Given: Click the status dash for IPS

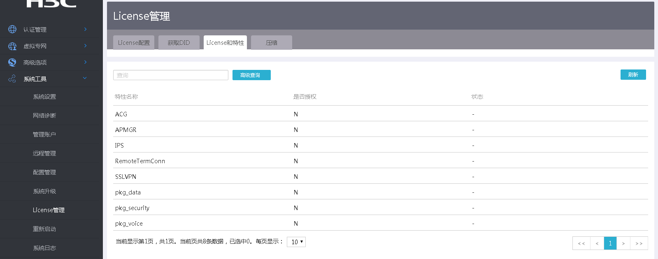Looking at the screenshot, I should 473,146.
